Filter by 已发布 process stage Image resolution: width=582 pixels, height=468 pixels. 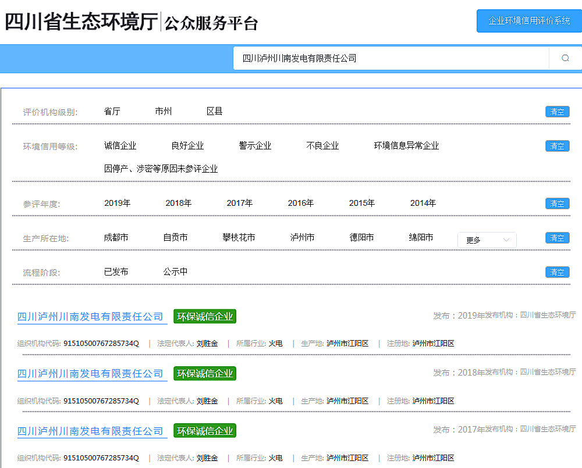click(116, 271)
